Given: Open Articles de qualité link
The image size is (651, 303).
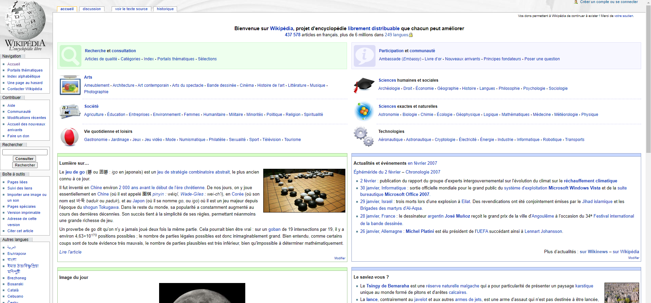Looking at the screenshot, I should click(101, 59).
